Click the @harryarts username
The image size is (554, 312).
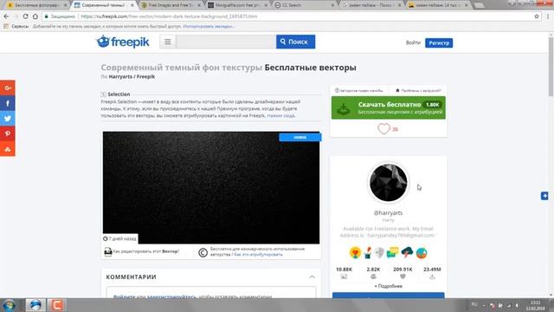[388, 213]
